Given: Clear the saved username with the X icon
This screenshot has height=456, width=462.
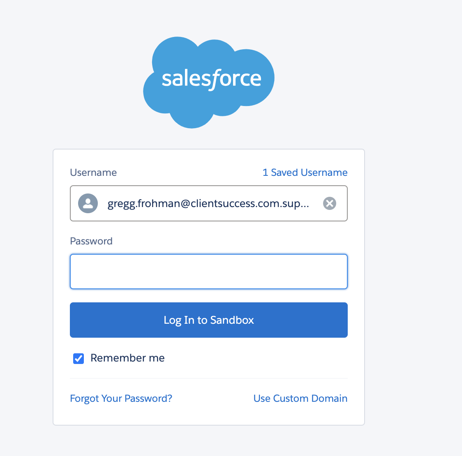Looking at the screenshot, I should (329, 203).
